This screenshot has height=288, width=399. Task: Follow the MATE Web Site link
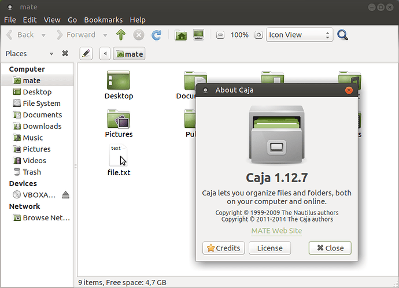276,231
